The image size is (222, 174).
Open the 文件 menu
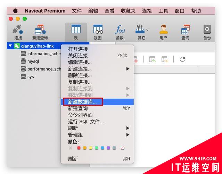77,11
